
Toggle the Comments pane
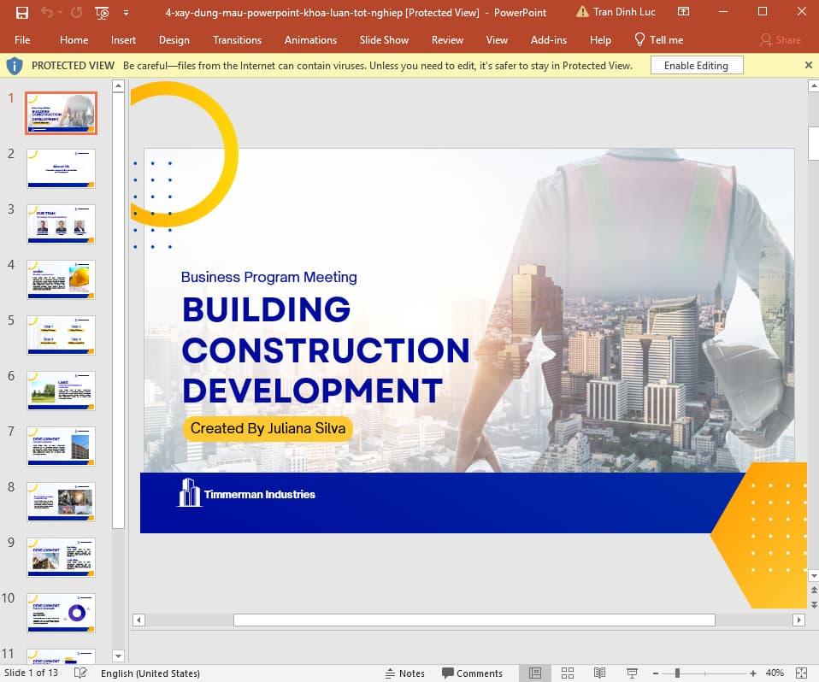[x=473, y=673]
